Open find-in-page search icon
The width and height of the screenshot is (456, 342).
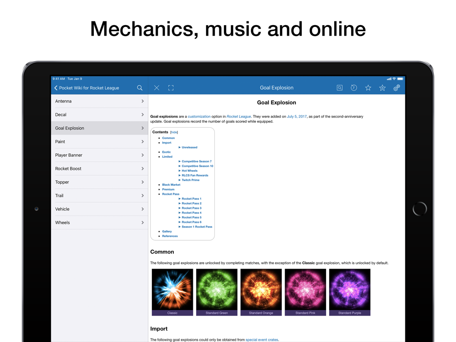[x=339, y=88]
